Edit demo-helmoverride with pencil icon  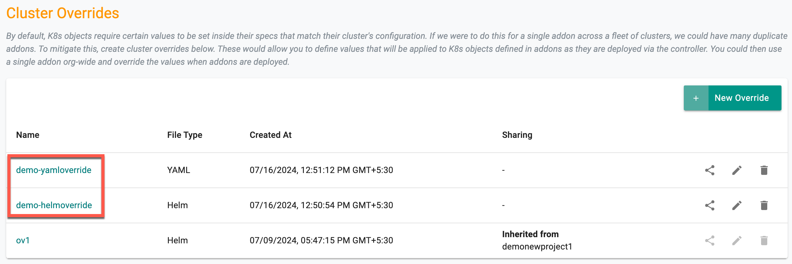[x=737, y=205]
